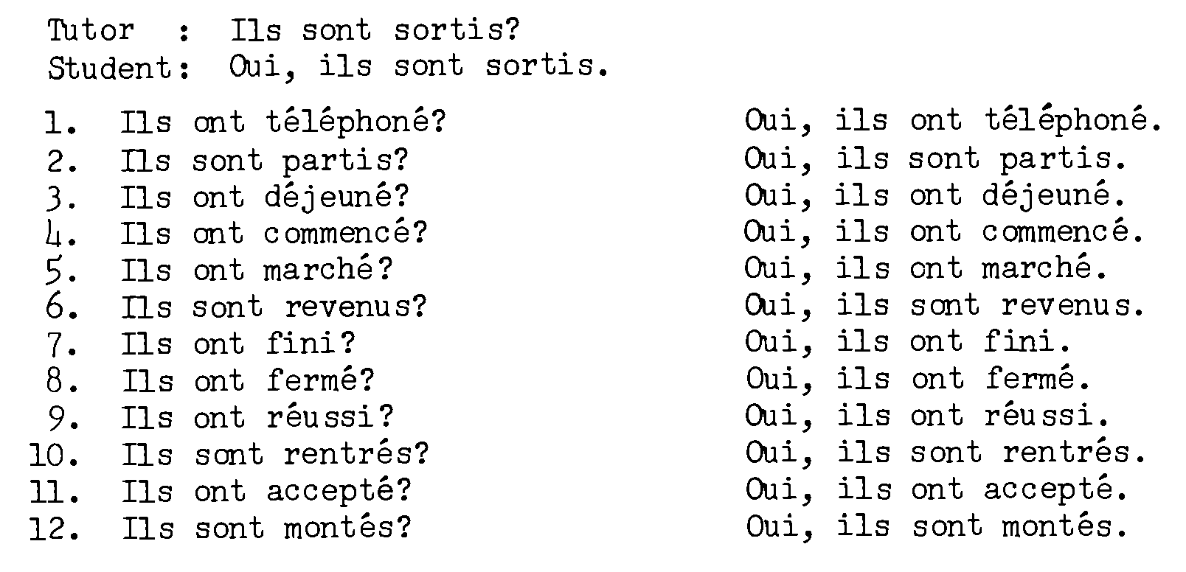The height and width of the screenshot is (572, 1186).
Task: Click the Student line "Oui, ils sont sortis."
Action: click(420, 68)
